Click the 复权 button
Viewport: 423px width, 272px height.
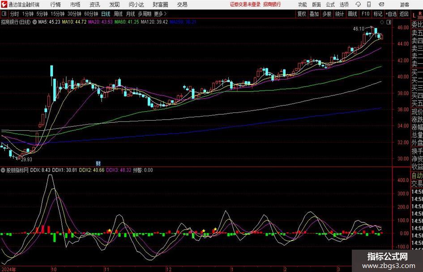coord(302,14)
